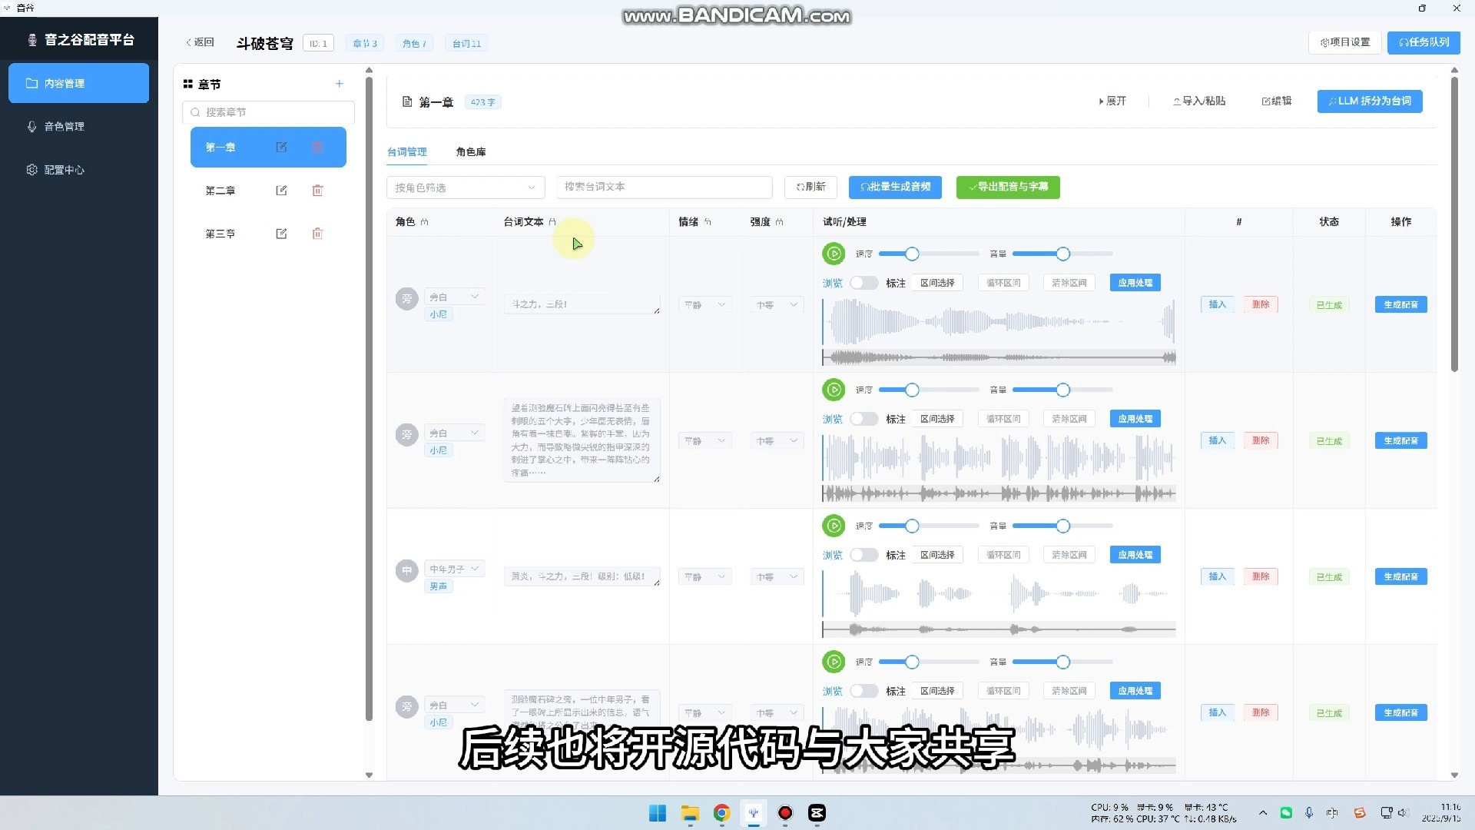Toggle 浏览/标注 switch in the first row
1475x830 pixels.
coord(863,283)
